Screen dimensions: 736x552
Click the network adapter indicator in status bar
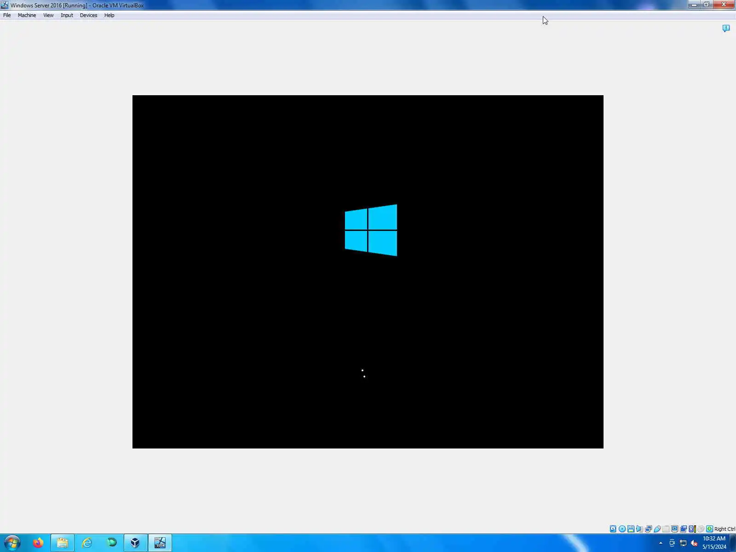click(x=648, y=529)
